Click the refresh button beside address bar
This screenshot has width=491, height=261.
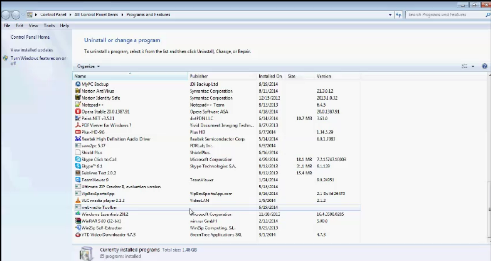point(398,15)
